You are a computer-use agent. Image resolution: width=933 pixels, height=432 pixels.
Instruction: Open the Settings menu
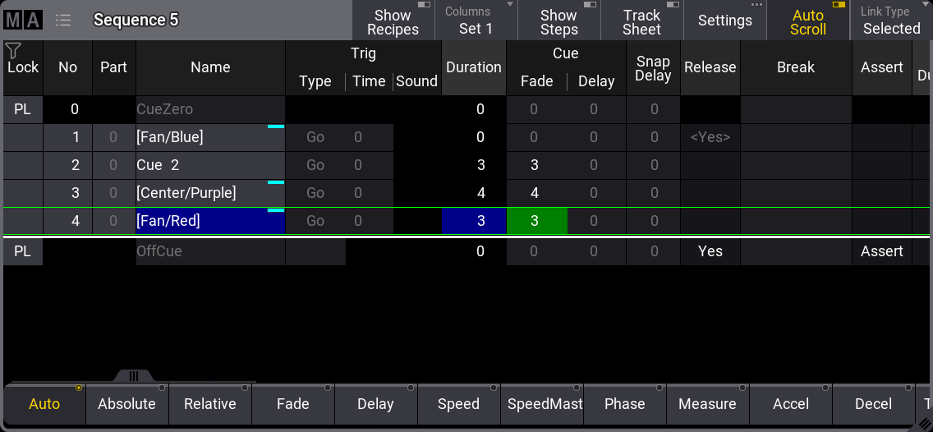[724, 21]
